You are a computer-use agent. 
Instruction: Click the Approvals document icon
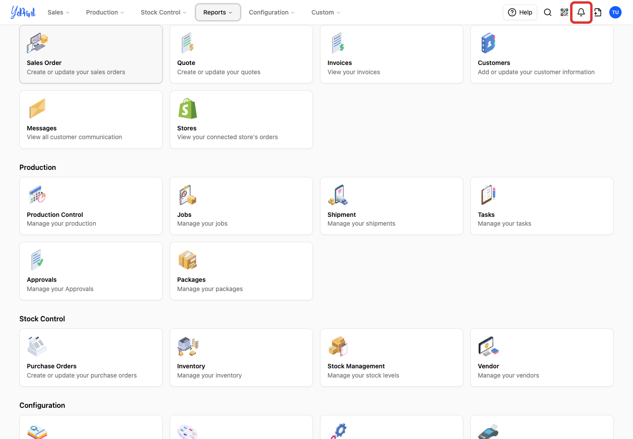tap(37, 260)
